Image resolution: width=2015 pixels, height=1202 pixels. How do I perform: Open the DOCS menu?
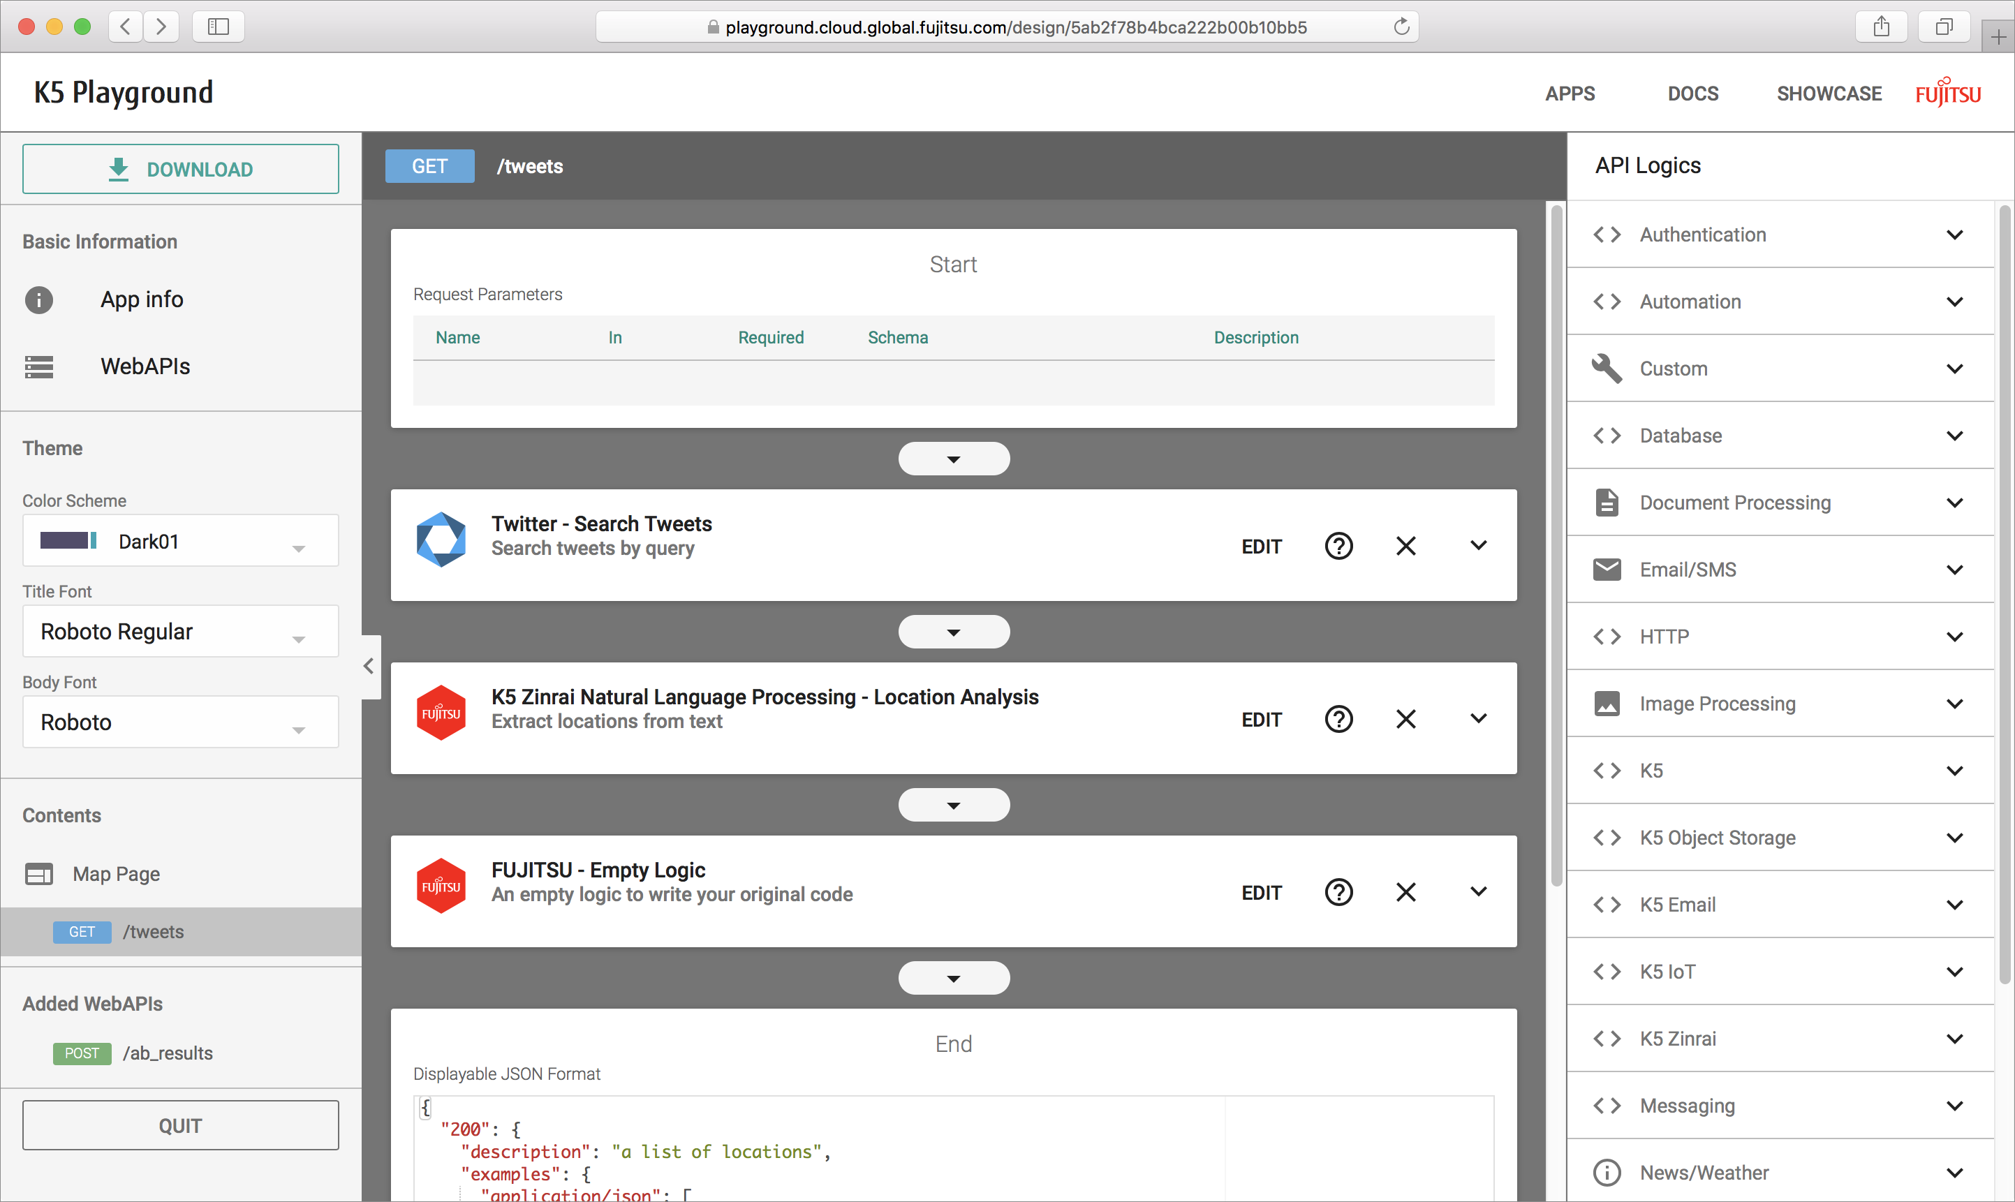pos(1692,94)
